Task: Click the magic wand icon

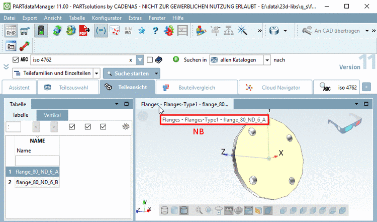Action: (x=242, y=31)
